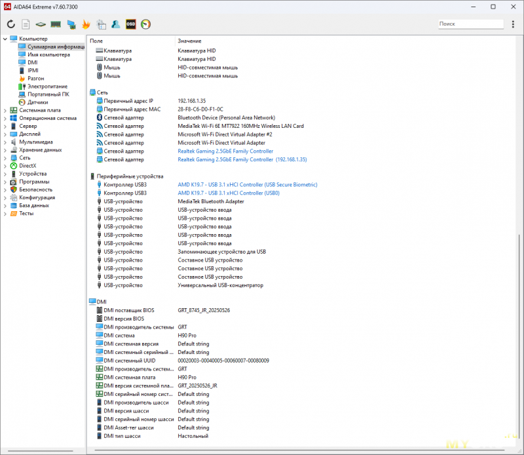Viewport: 524px width, 455px height.
Task: Click Запоминающее устройство для USB value
Action: coord(222,252)
